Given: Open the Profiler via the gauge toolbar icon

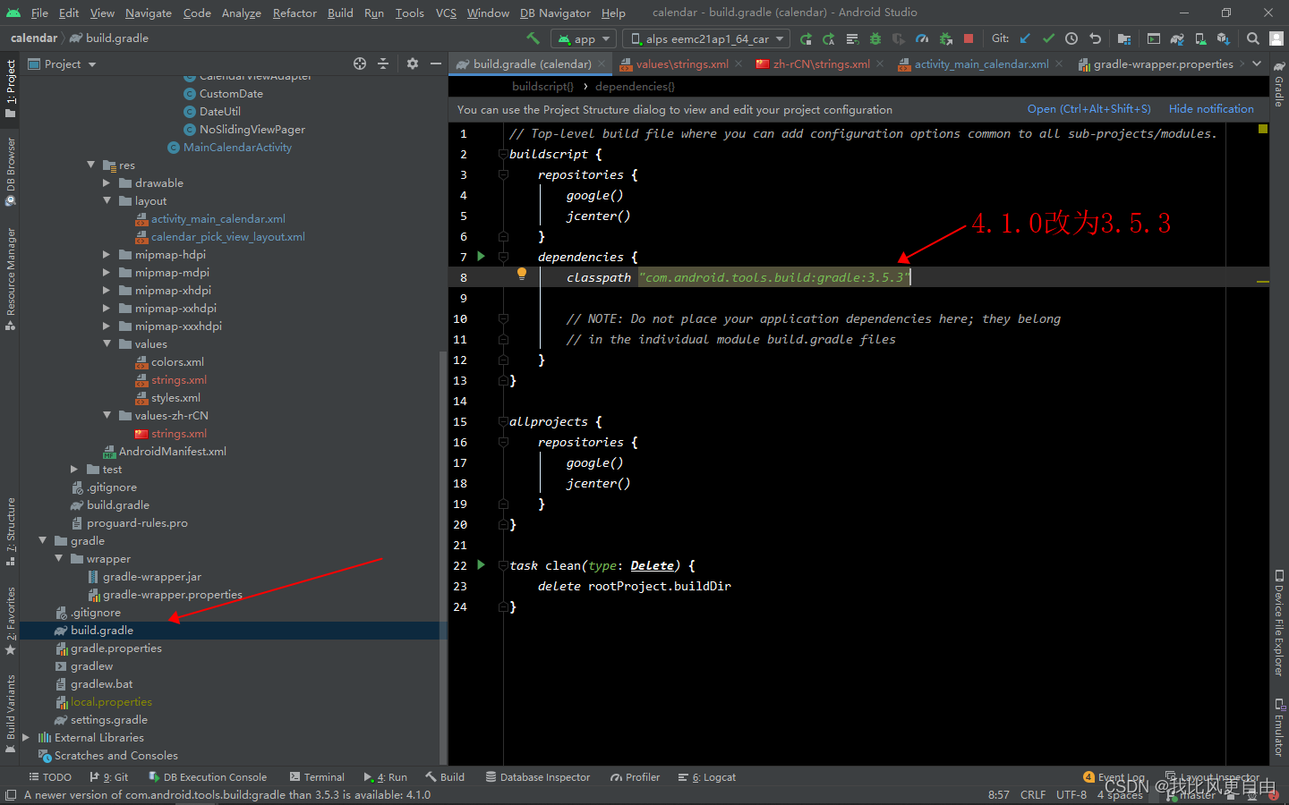Looking at the screenshot, I should (922, 38).
